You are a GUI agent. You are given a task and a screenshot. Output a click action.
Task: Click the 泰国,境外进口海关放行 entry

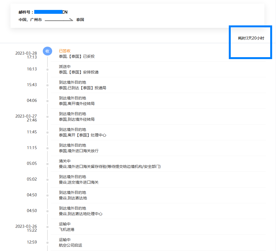(x=79, y=151)
